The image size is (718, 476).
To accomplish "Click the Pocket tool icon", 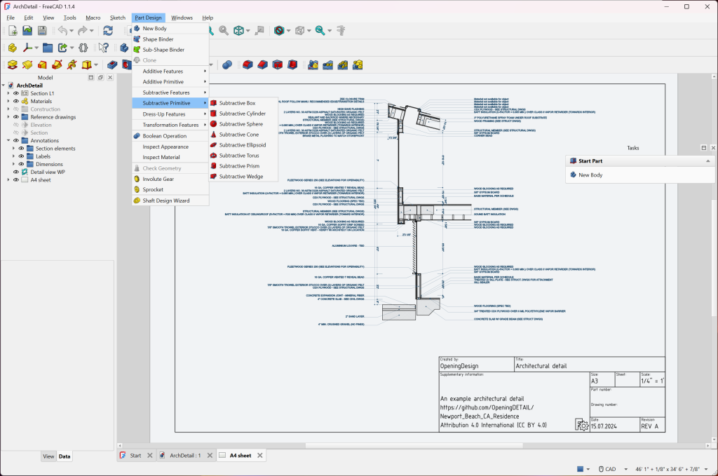I will (x=112, y=65).
